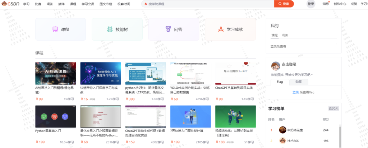Click 点击登录 link
This screenshot has width=368, height=148.
click(x=289, y=64)
